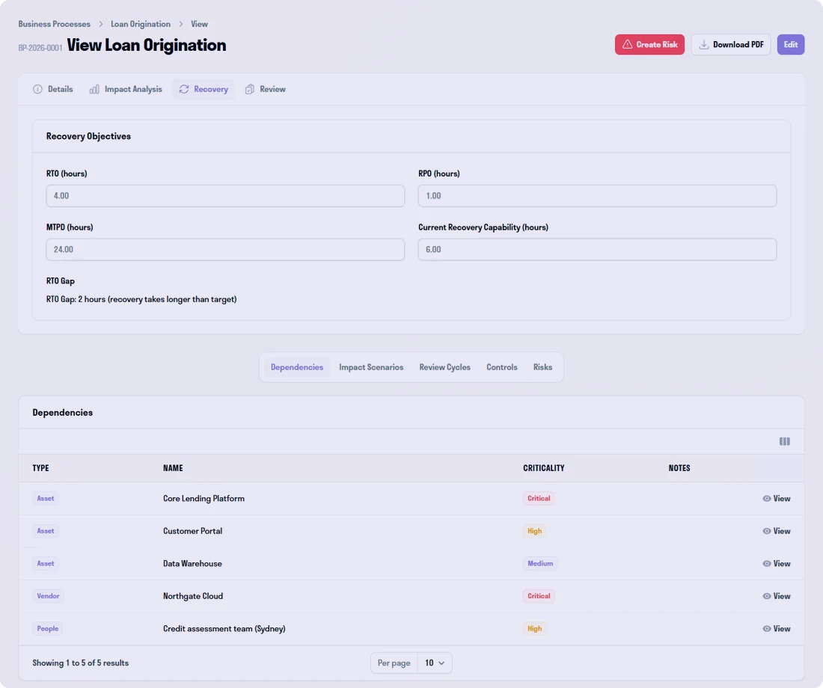Click the RTO (hours) field

225,196
